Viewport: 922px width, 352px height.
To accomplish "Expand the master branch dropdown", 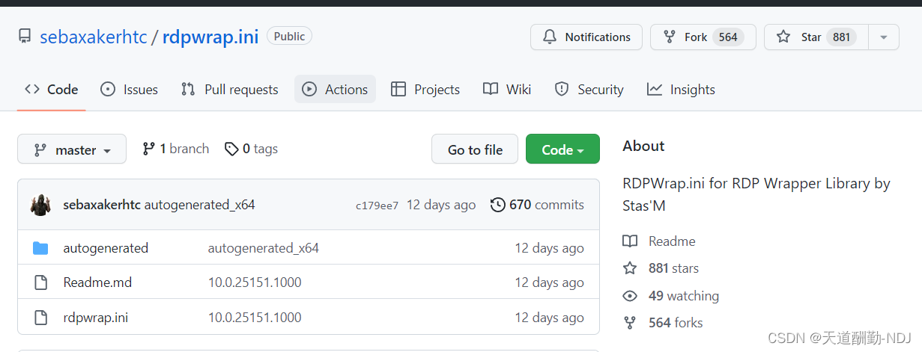I will coord(72,149).
